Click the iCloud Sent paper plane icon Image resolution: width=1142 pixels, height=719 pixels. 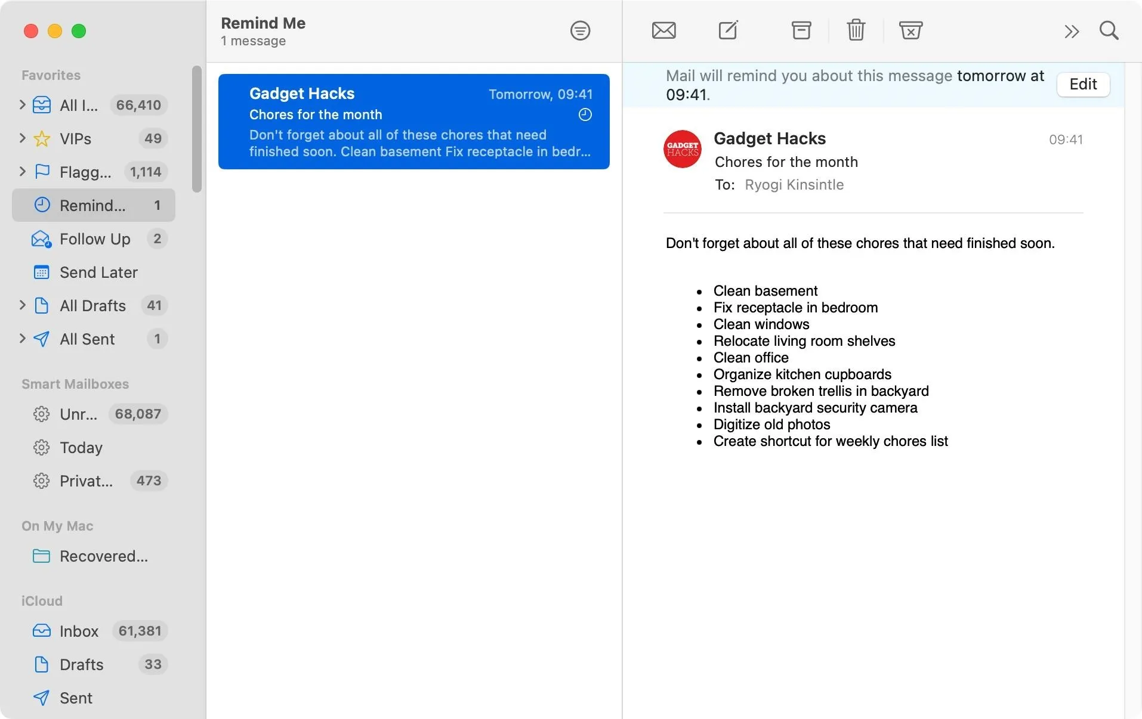(x=41, y=698)
